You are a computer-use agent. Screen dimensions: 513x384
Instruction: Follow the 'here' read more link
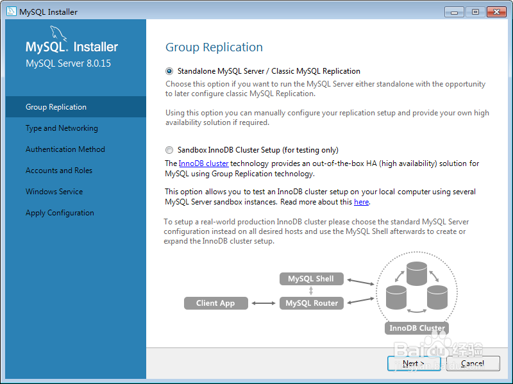(361, 202)
